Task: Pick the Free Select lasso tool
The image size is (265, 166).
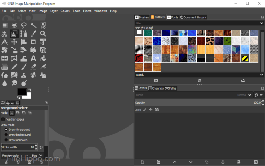Action: tap(24, 25)
